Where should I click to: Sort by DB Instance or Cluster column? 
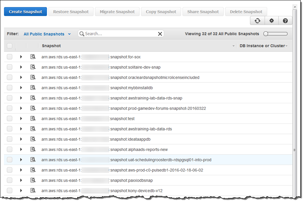pyautogui.click(x=262, y=46)
